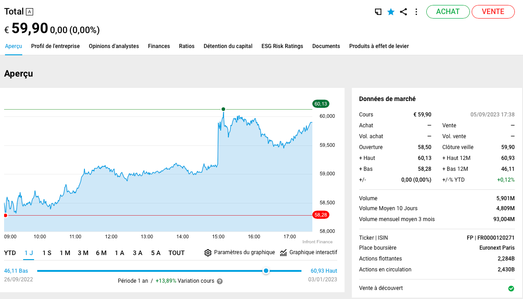Select the YTD chart period
Viewport: 523px width, 299px height.
[x=10, y=253]
